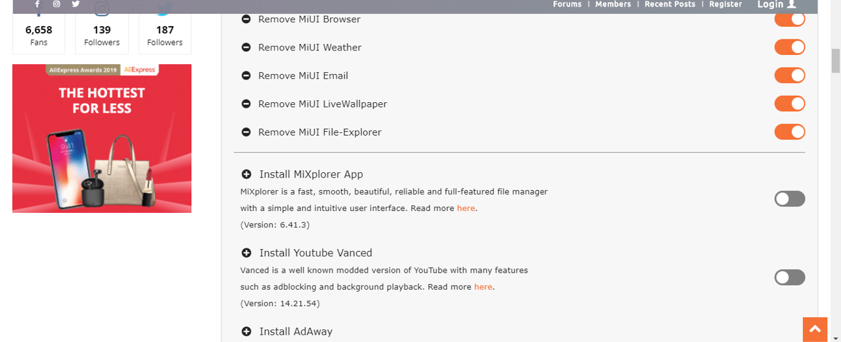The image size is (841, 342).
Task: Collapse the Remove MiUI File-Explorer minus icon
Action: pyautogui.click(x=246, y=132)
